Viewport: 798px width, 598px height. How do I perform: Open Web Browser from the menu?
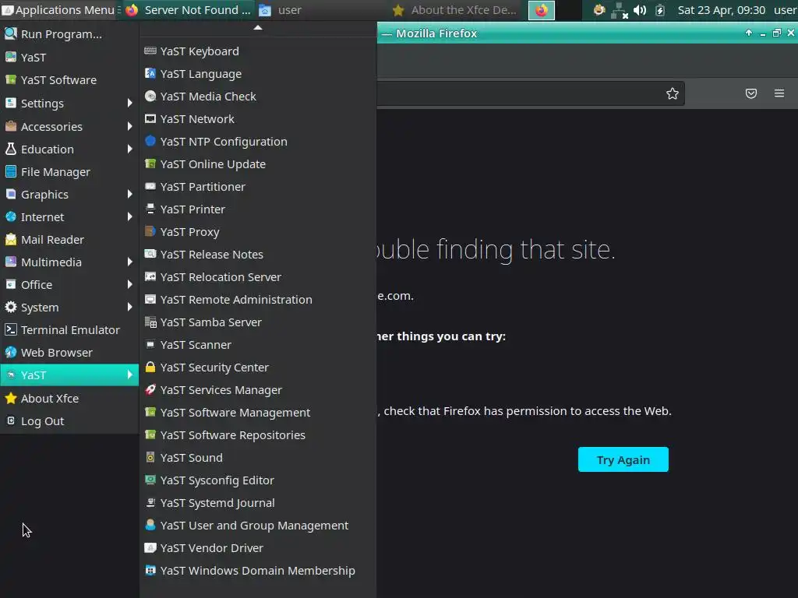[x=69, y=353]
